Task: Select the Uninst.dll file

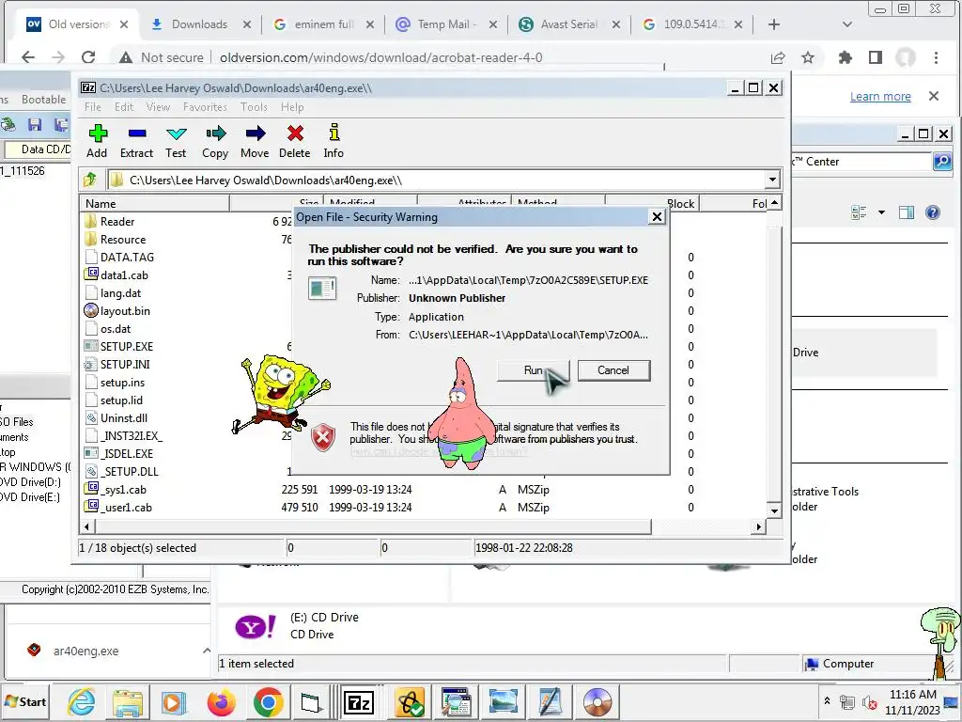Action: click(124, 417)
